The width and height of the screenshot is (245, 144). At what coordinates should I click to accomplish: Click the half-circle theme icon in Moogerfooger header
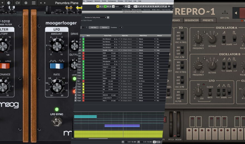coord(9,3)
